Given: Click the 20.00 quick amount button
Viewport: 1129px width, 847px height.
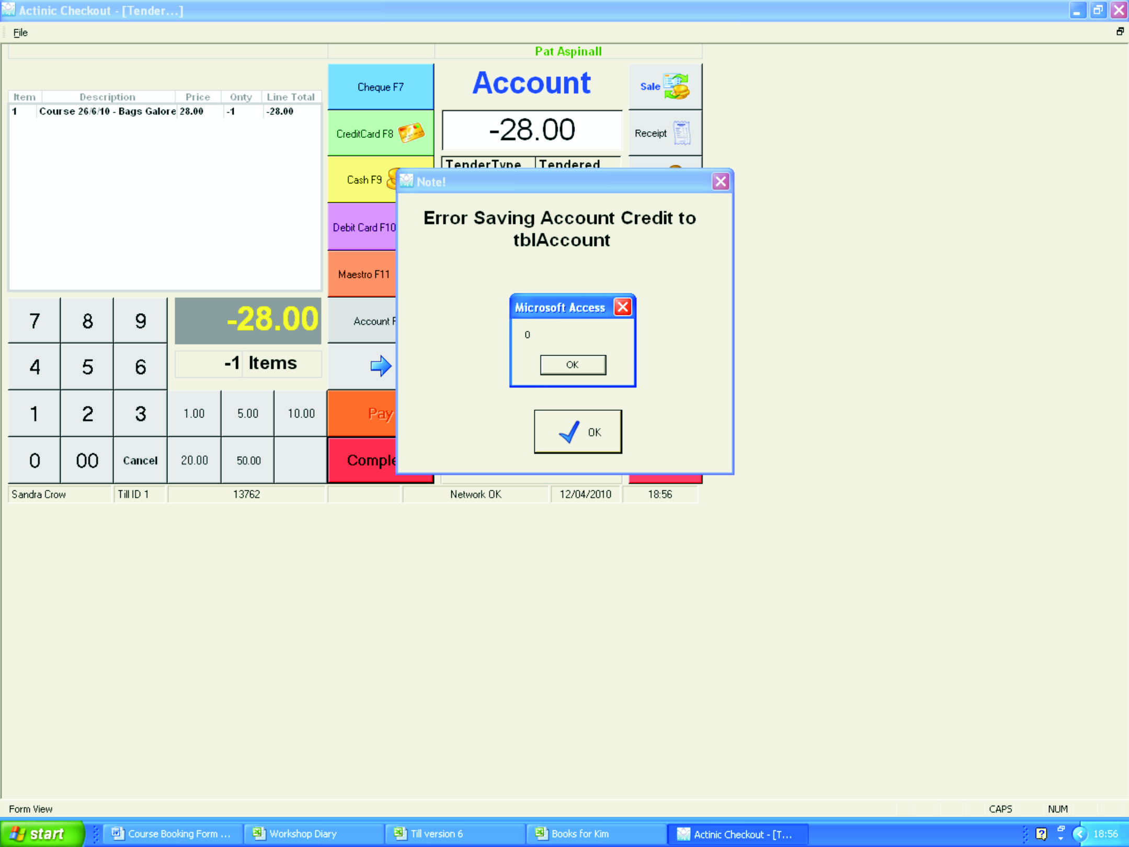Looking at the screenshot, I should click(194, 460).
